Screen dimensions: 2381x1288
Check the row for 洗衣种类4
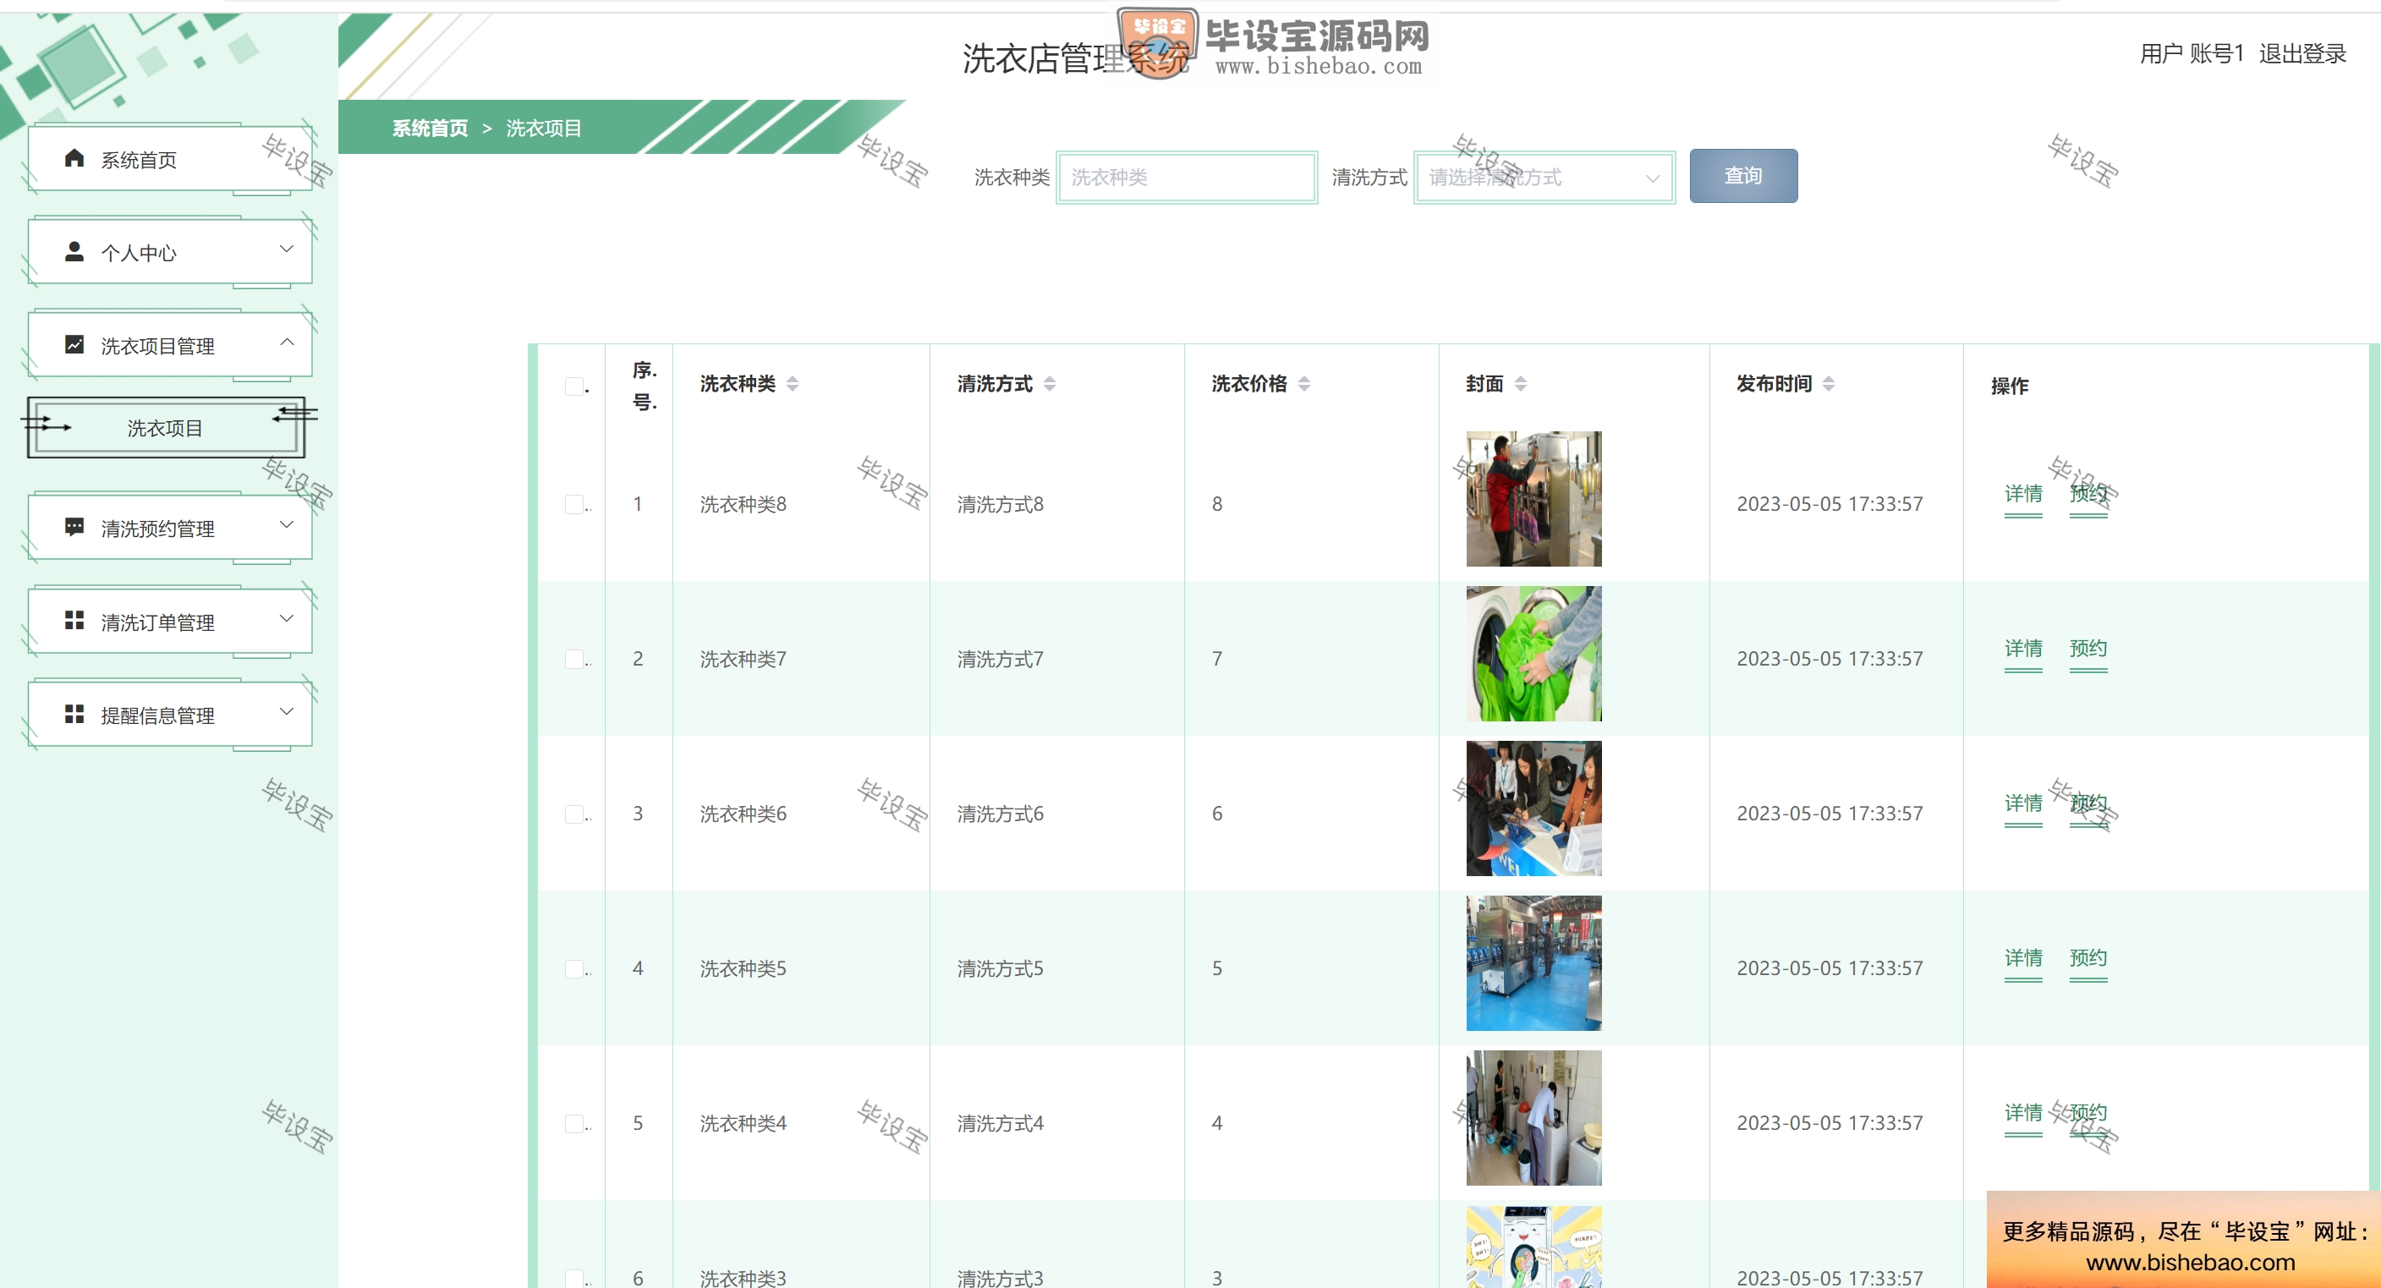[574, 1124]
